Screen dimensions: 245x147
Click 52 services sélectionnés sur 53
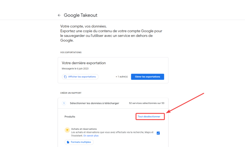(146, 103)
